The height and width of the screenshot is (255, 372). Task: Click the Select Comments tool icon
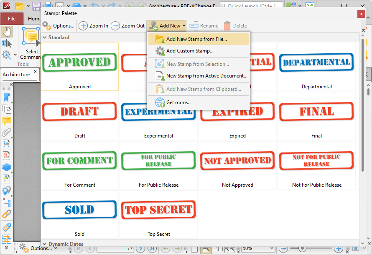[31, 43]
